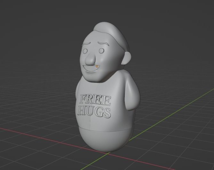Click the embossed "FREE" lettering on the figure

coord(95,100)
